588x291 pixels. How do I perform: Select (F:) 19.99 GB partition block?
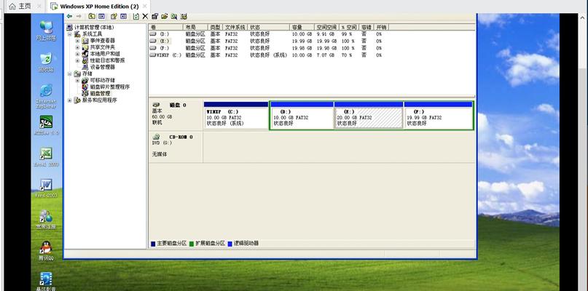(x=439, y=116)
